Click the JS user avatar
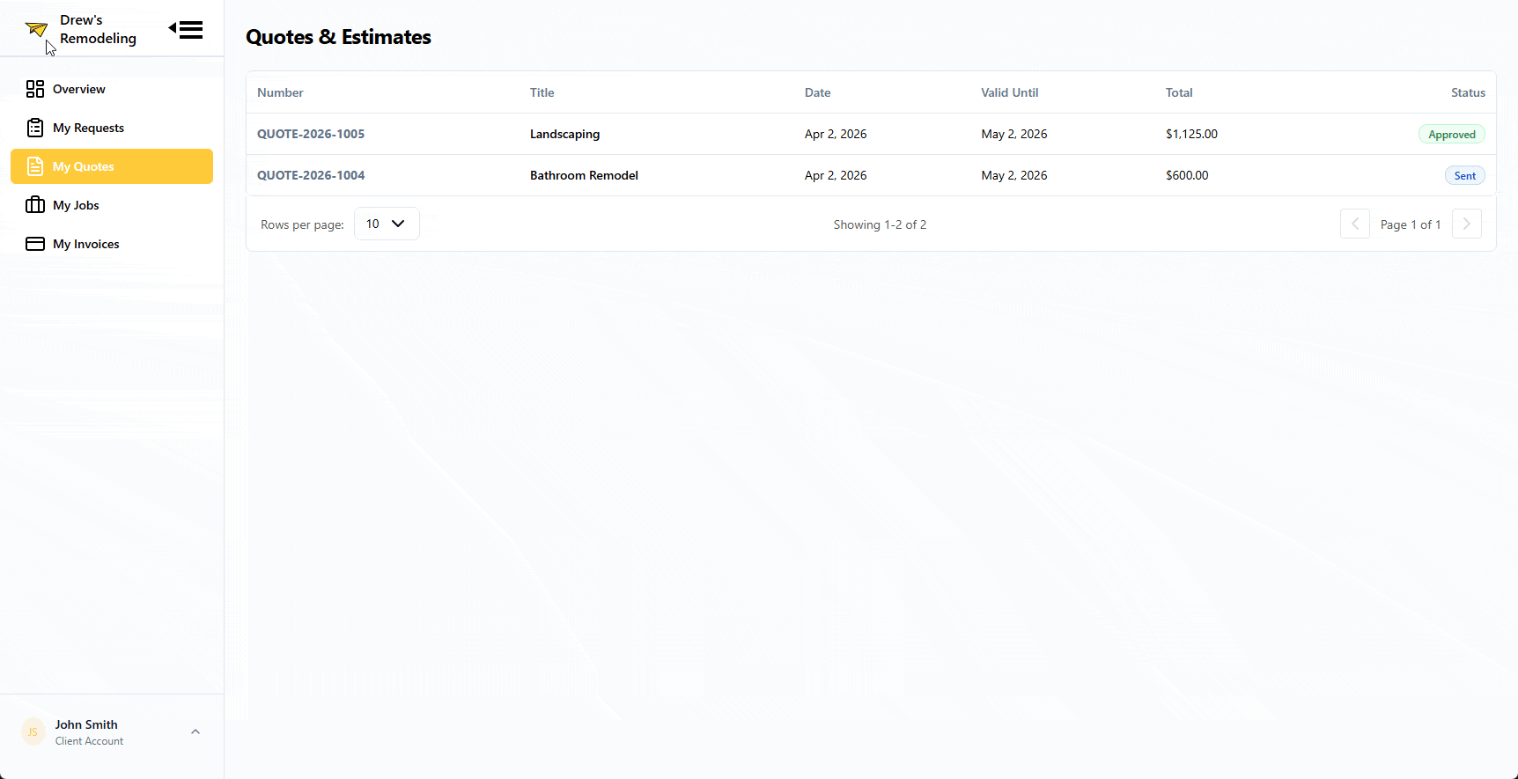 tap(33, 731)
